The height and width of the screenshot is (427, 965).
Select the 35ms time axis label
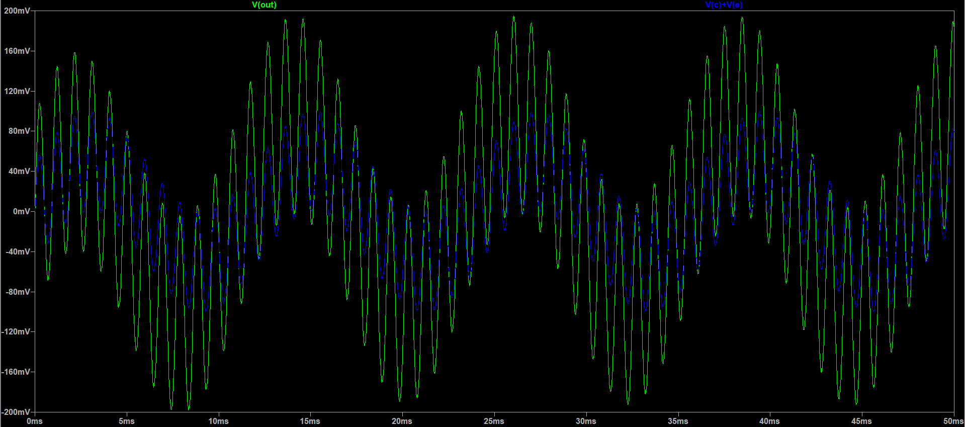tap(678, 421)
